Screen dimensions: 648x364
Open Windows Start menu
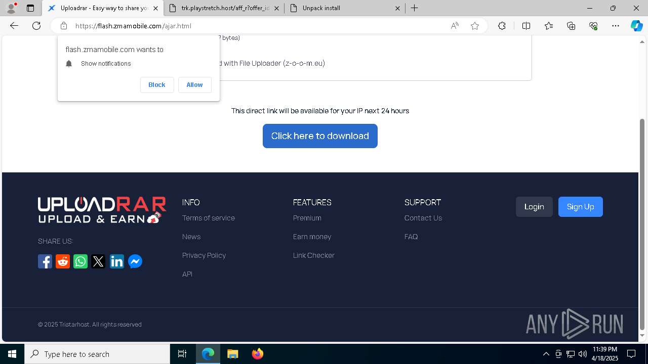pyautogui.click(x=12, y=354)
